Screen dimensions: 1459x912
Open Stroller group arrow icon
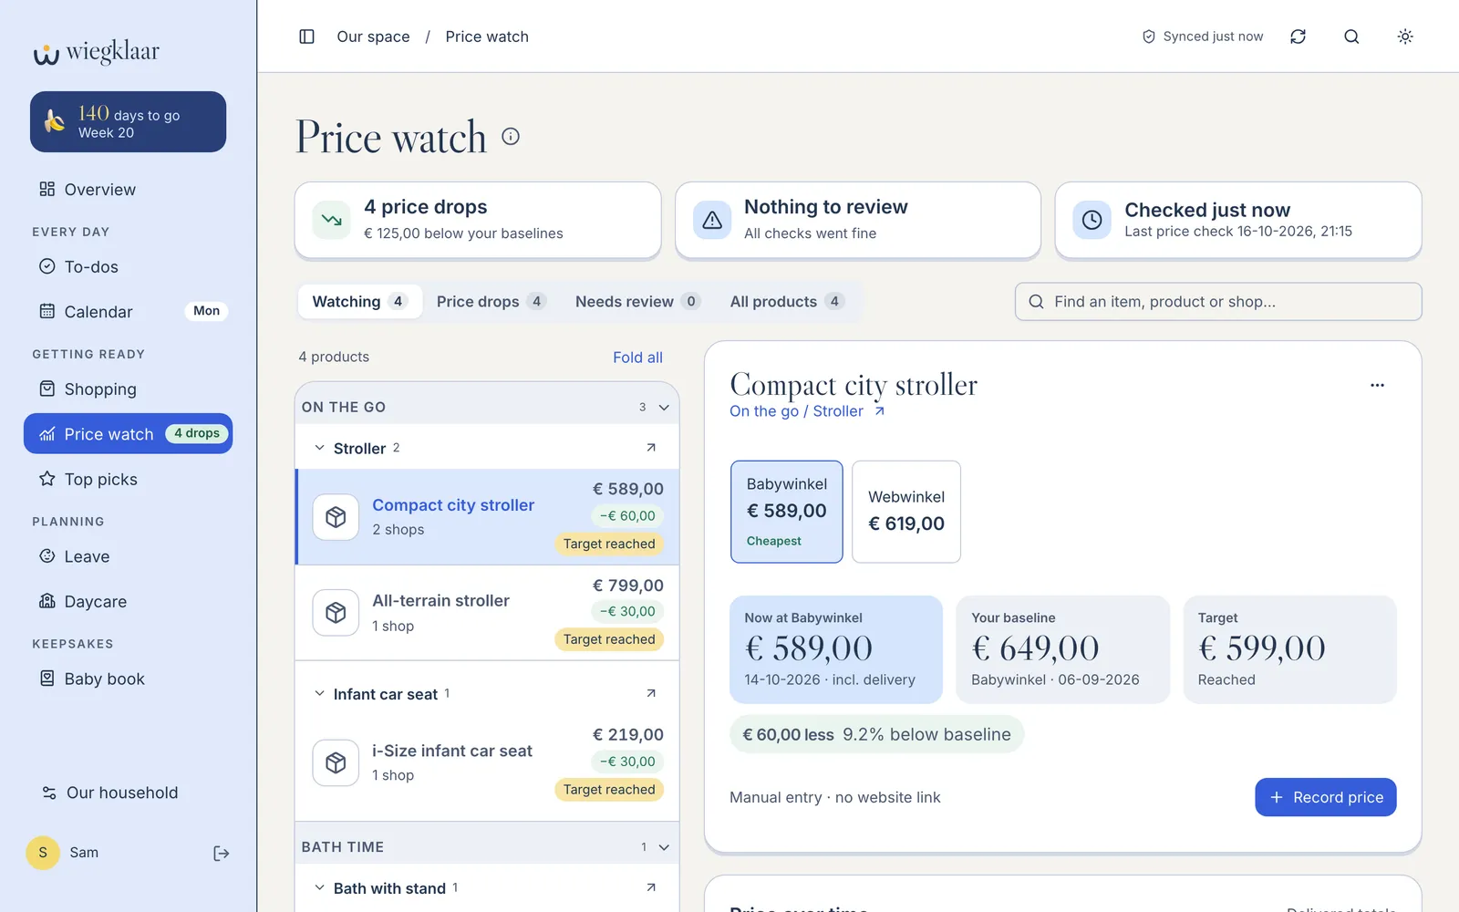pyautogui.click(x=651, y=448)
